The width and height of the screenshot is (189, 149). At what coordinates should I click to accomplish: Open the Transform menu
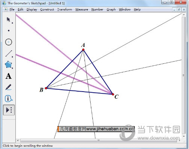coord(65,9)
